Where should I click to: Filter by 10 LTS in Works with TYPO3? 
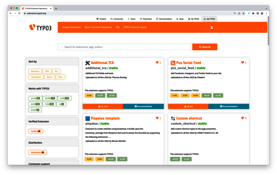click(x=50, y=98)
